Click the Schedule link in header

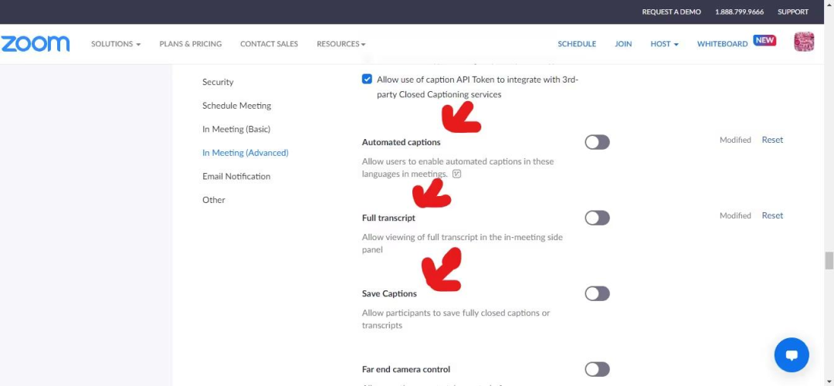tap(577, 44)
